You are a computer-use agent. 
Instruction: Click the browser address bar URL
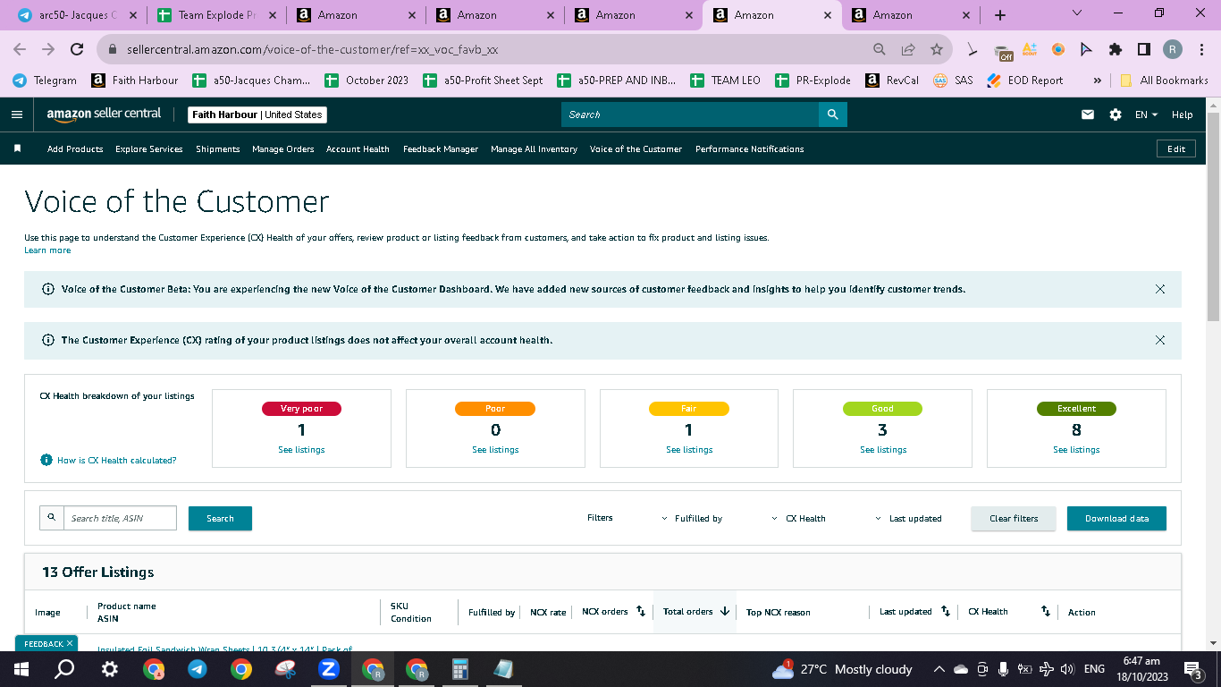click(x=313, y=50)
